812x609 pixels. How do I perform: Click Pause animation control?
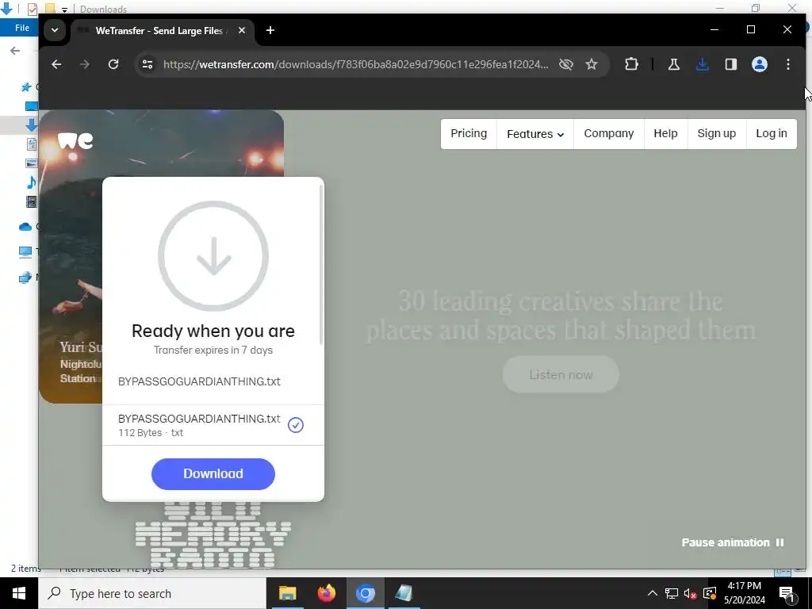(732, 542)
